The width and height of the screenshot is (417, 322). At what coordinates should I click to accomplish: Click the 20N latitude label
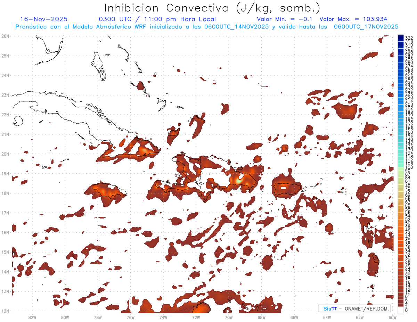tap(5, 154)
